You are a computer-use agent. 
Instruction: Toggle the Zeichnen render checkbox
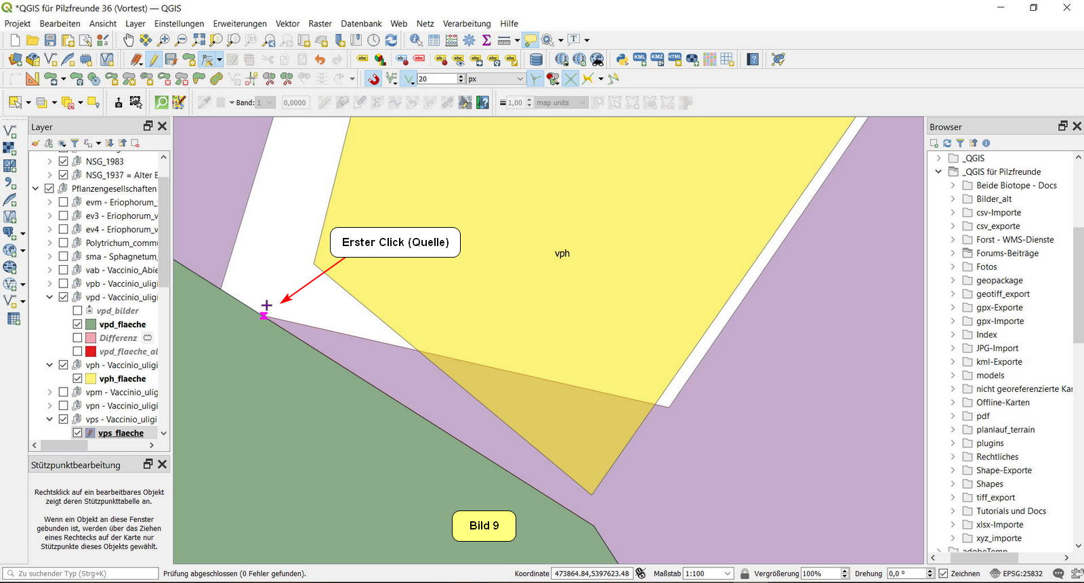pos(943,574)
